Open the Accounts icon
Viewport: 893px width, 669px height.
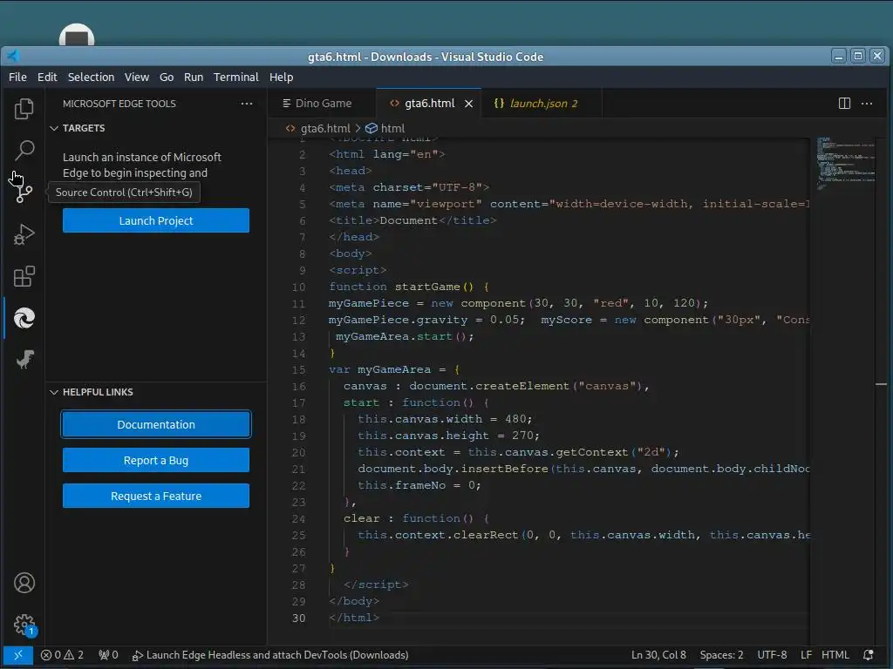coord(24,583)
